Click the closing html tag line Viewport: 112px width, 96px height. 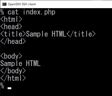pyautogui.click(x=13, y=78)
